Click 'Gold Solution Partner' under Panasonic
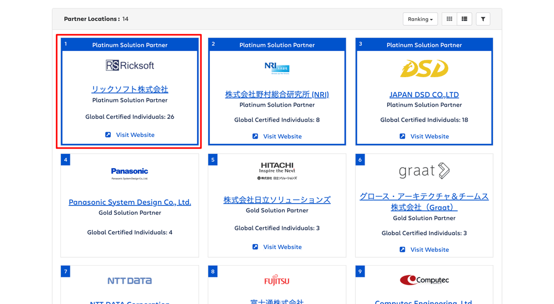Screen dimensions: 554x304 pyautogui.click(x=130, y=212)
